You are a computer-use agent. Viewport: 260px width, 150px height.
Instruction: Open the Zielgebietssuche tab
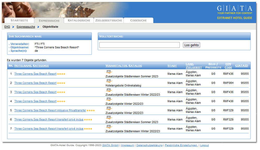click(x=109, y=20)
